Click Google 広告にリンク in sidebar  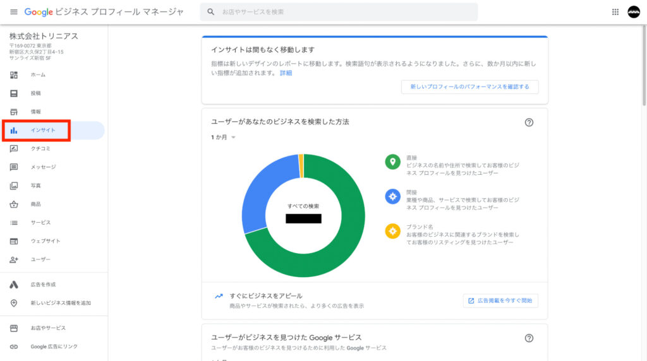pos(53,346)
